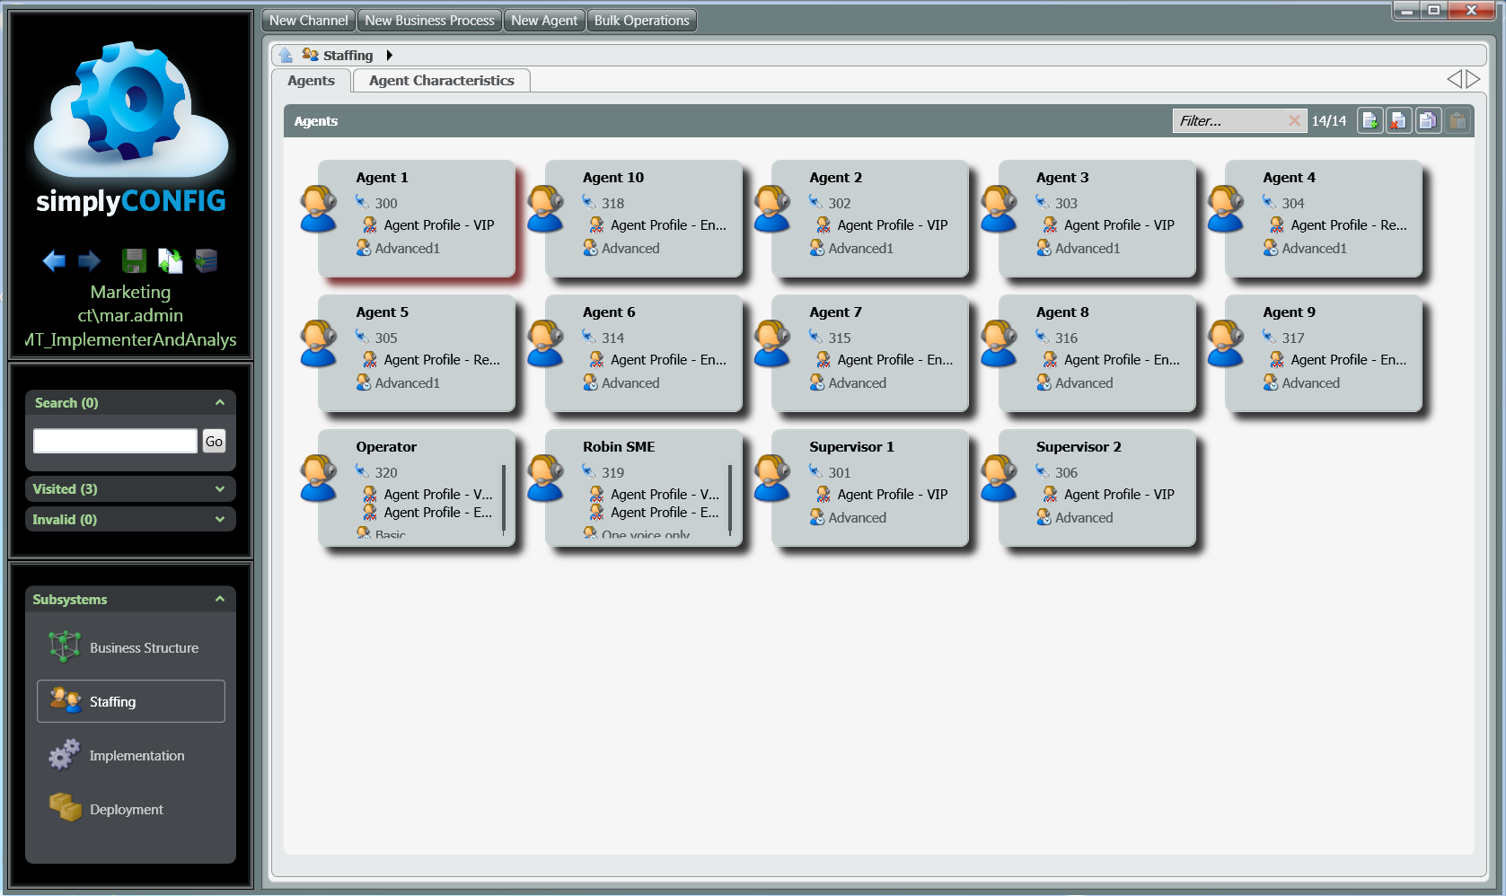Click the Go search button

click(x=214, y=441)
